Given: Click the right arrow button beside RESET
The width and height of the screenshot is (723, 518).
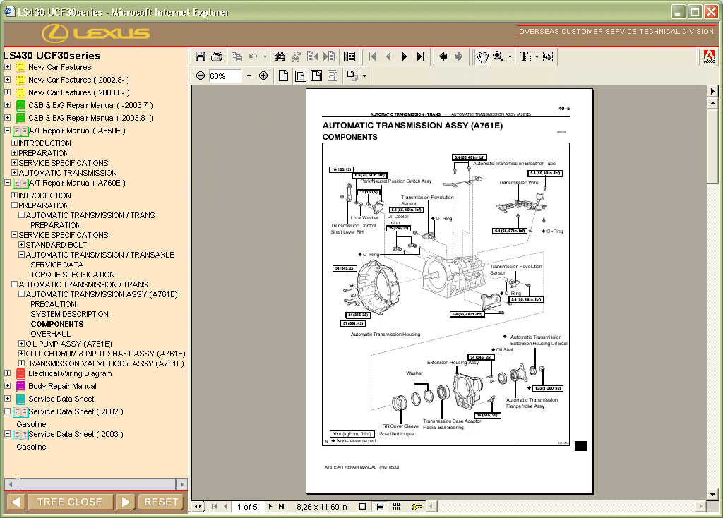Looking at the screenshot, I should 126,502.
